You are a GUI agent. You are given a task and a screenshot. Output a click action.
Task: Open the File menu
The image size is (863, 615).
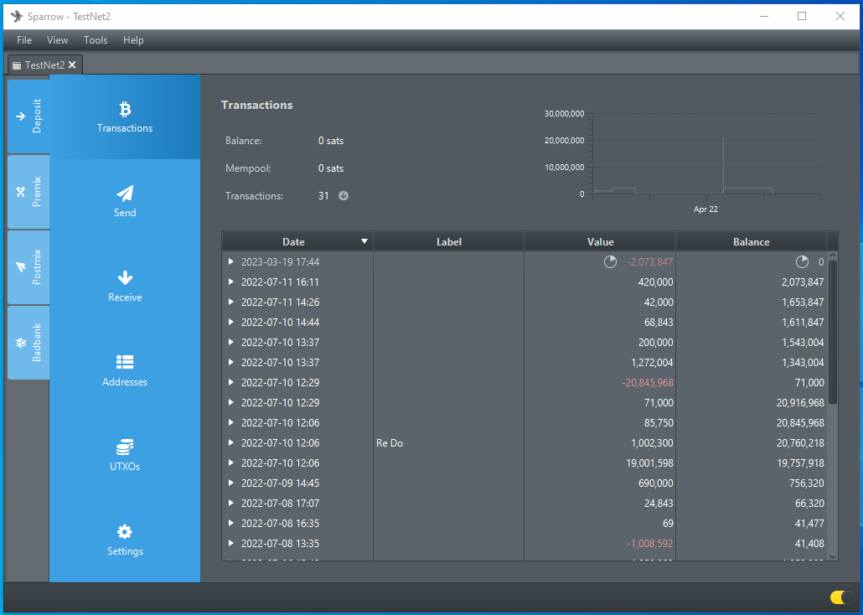24,40
